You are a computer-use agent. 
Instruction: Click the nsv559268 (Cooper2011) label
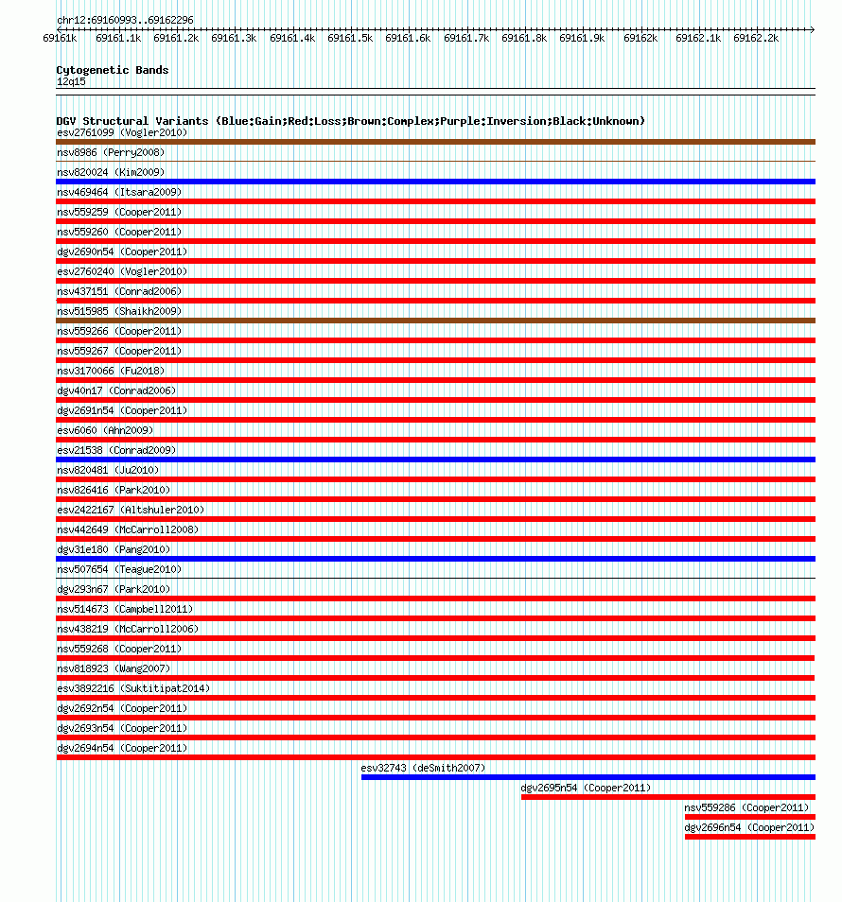tap(119, 649)
